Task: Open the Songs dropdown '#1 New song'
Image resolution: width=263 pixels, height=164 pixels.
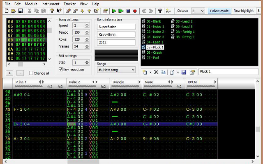Action: (116, 70)
